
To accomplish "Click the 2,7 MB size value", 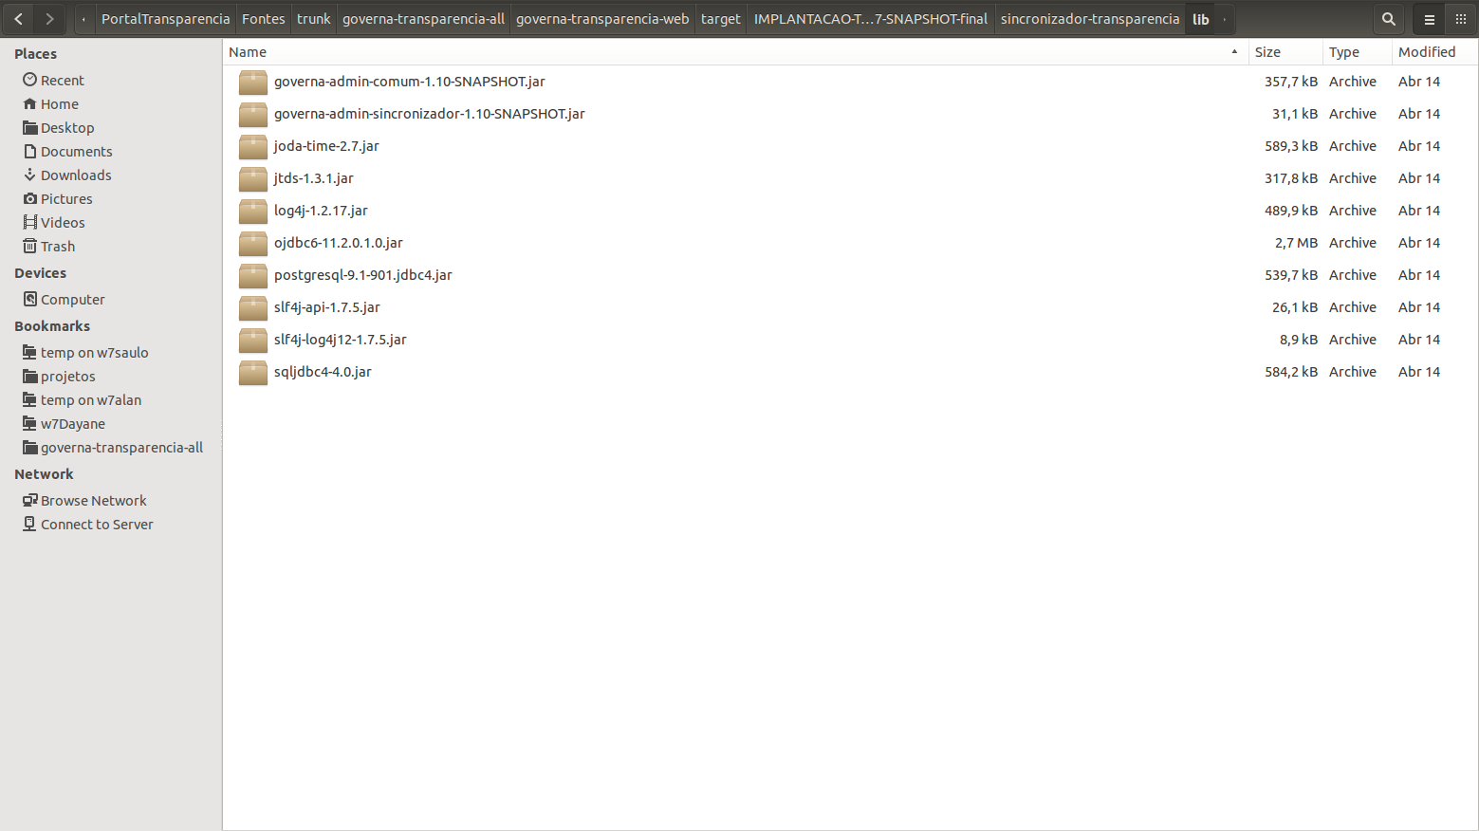I will [1296, 243].
